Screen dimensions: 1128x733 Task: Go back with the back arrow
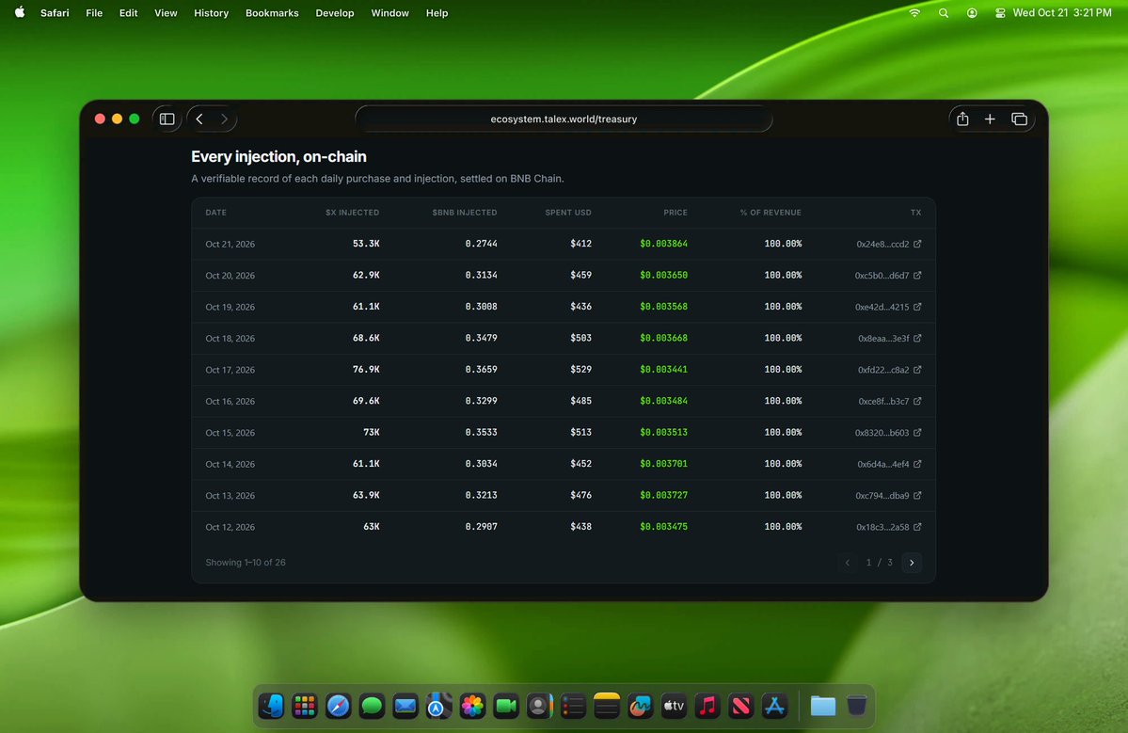coord(199,119)
